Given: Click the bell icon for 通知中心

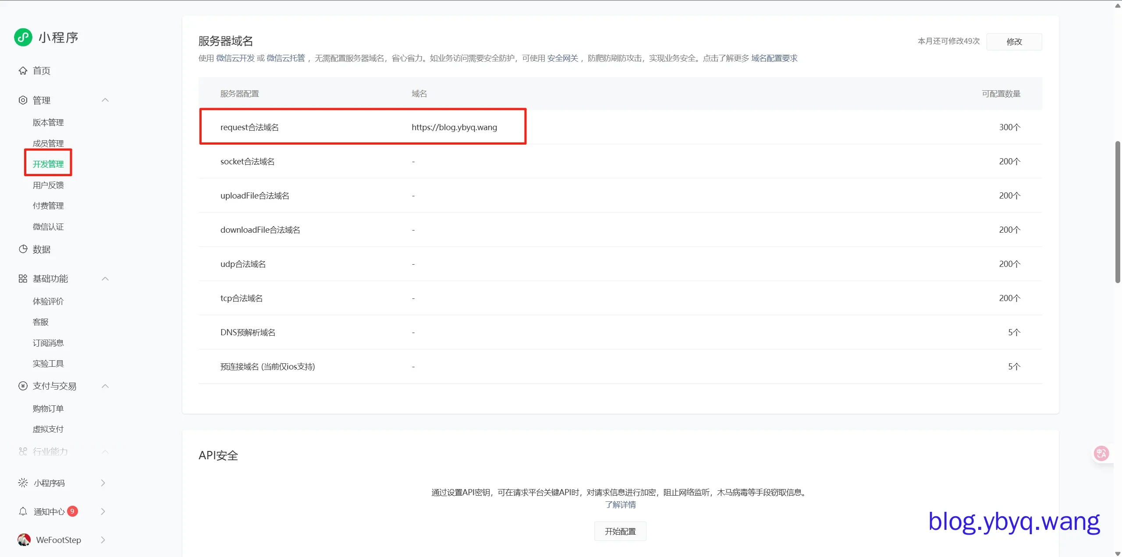Looking at the screenshot, I should 23,511.
